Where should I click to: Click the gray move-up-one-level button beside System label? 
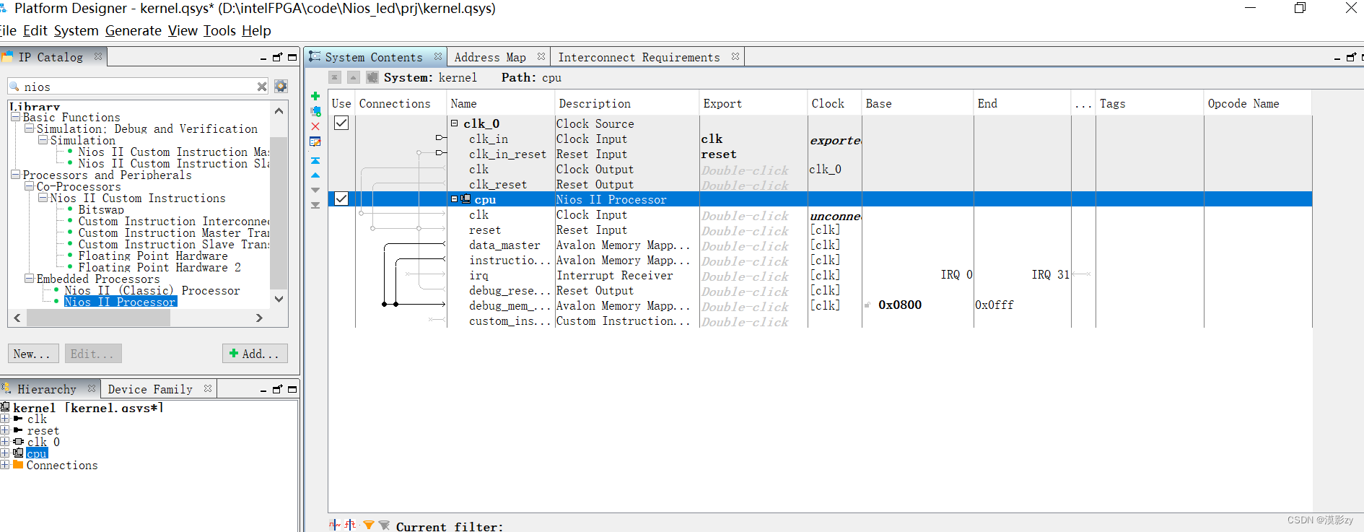(353, 77)
